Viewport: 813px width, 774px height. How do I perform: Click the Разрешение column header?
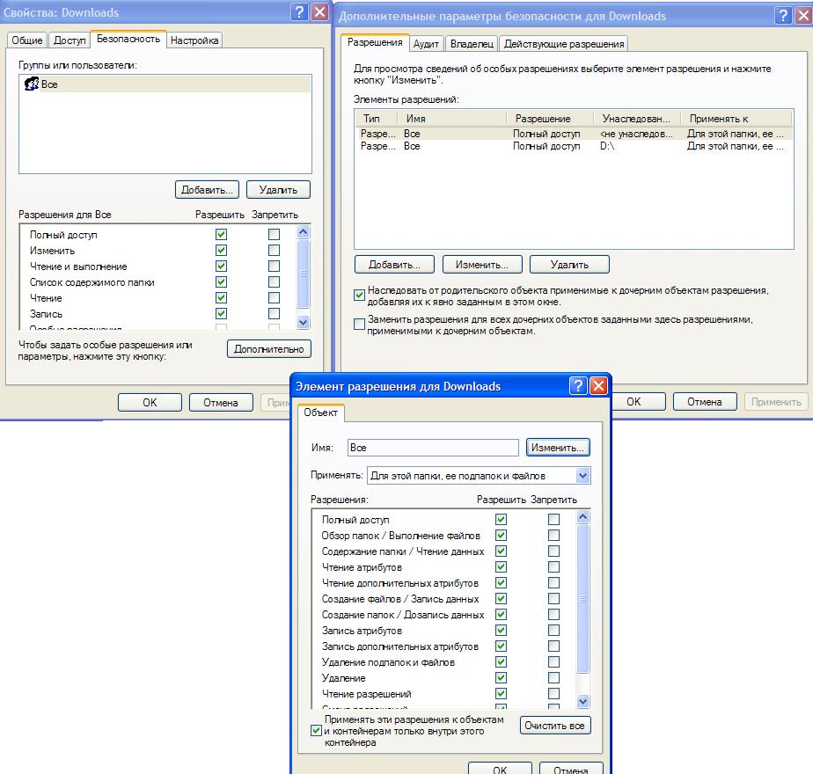(x=550, y=118)
